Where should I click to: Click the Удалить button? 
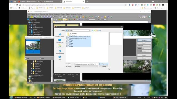(x=144, y=43)
